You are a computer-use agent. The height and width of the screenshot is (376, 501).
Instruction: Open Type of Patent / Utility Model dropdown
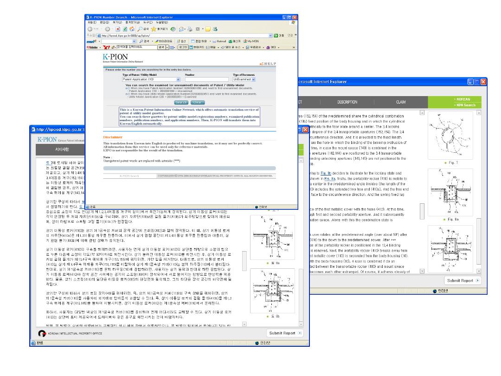coord(178,79)
